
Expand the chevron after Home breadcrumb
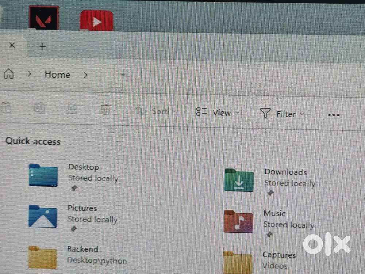(85, 75)
